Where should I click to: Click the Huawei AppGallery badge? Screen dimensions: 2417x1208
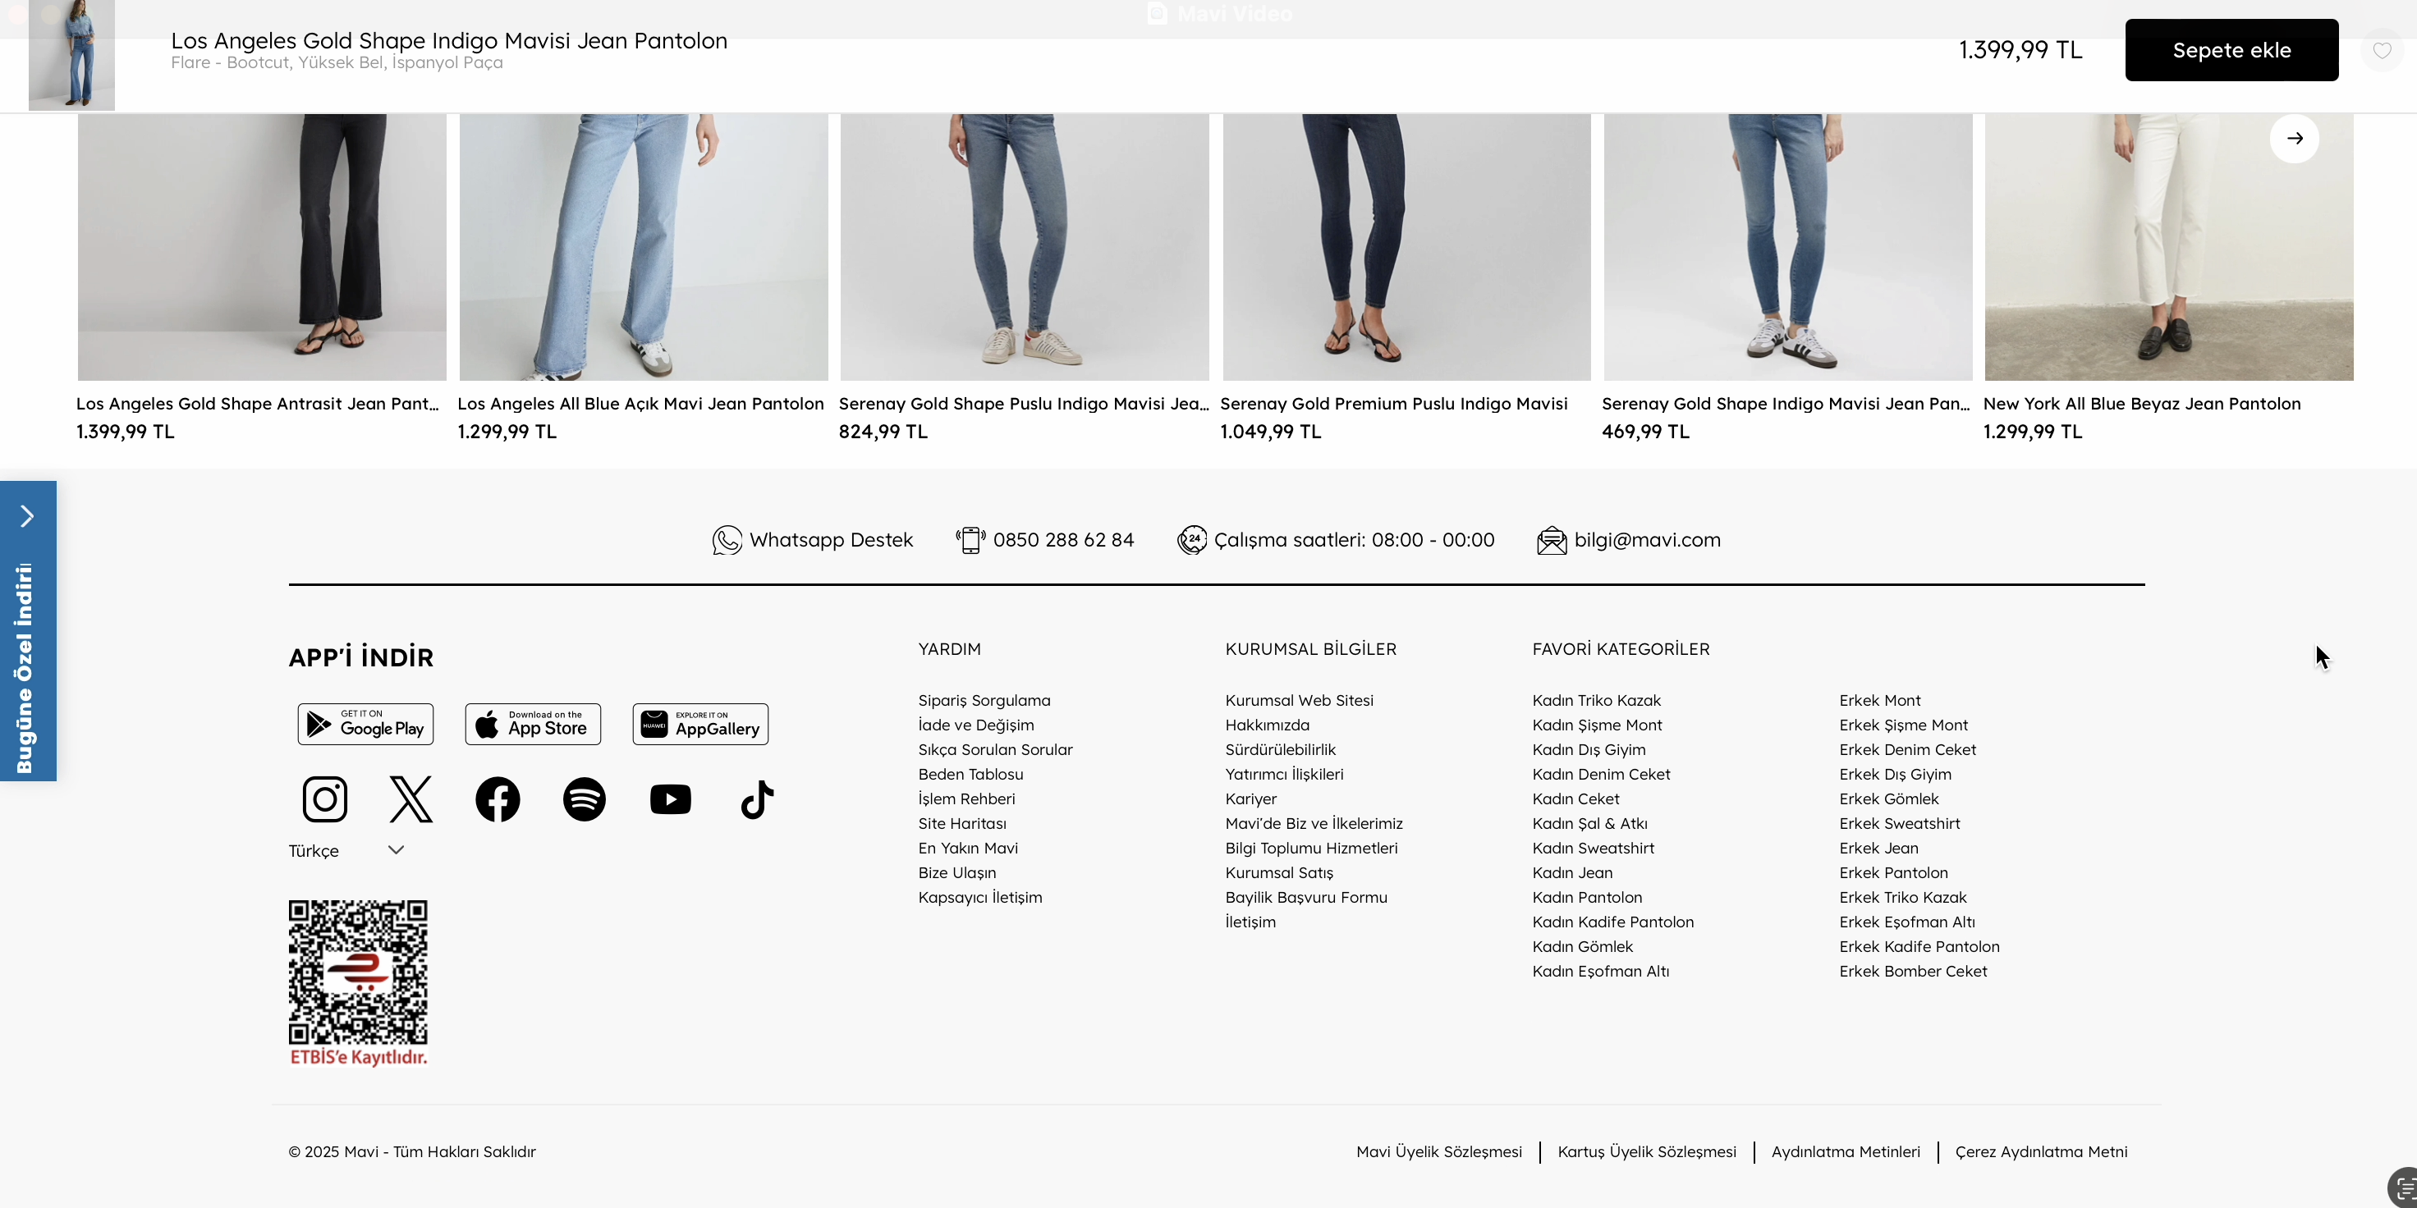click(700, 724)
